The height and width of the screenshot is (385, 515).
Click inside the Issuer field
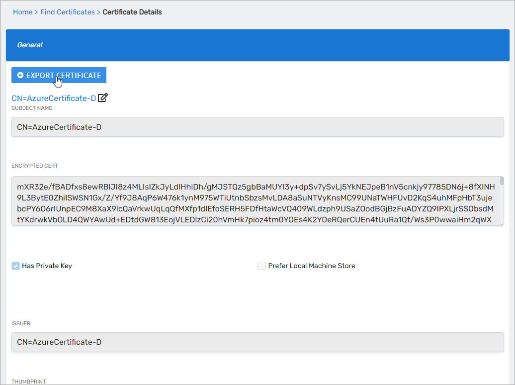point(257,342)
